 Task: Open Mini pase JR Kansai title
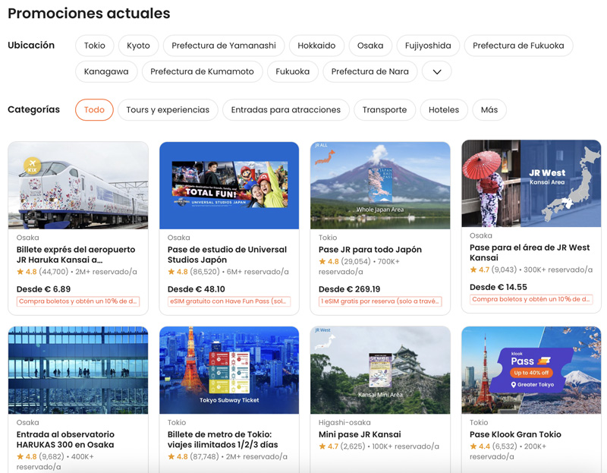[360, 434]
